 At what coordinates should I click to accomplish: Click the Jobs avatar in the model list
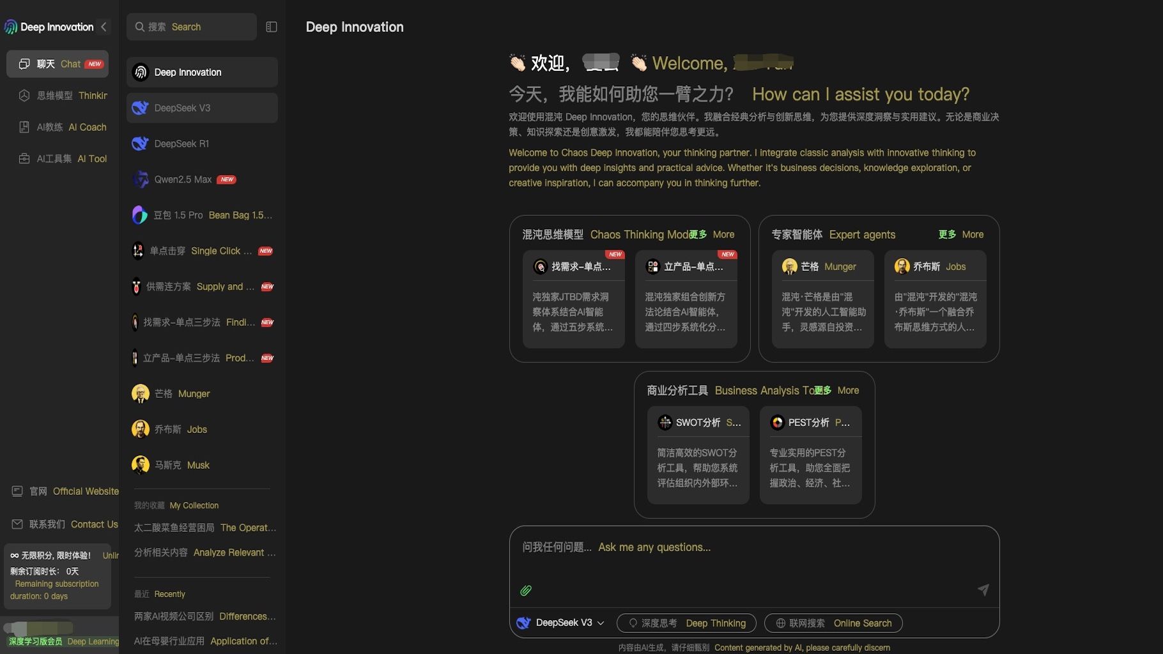(x=141, y=429)
